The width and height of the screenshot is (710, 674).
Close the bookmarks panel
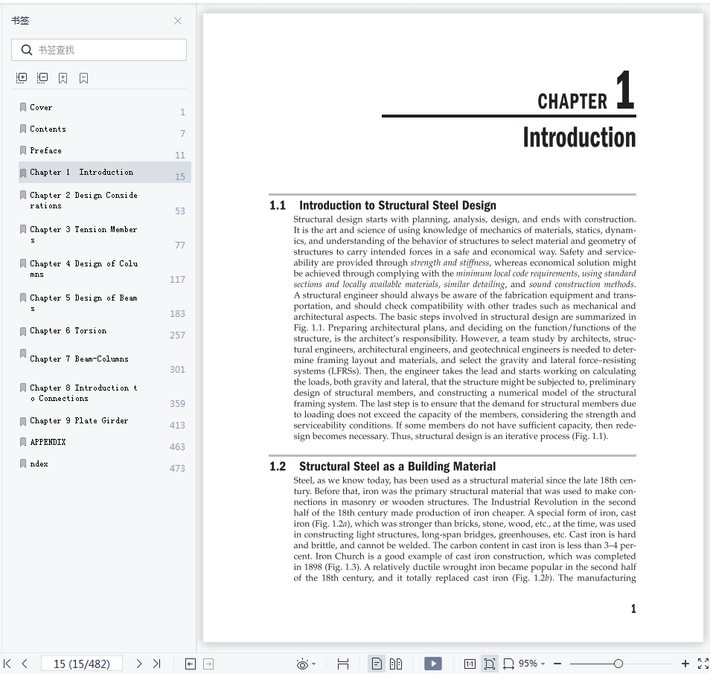pyautogui.click(x=178, y=21)
